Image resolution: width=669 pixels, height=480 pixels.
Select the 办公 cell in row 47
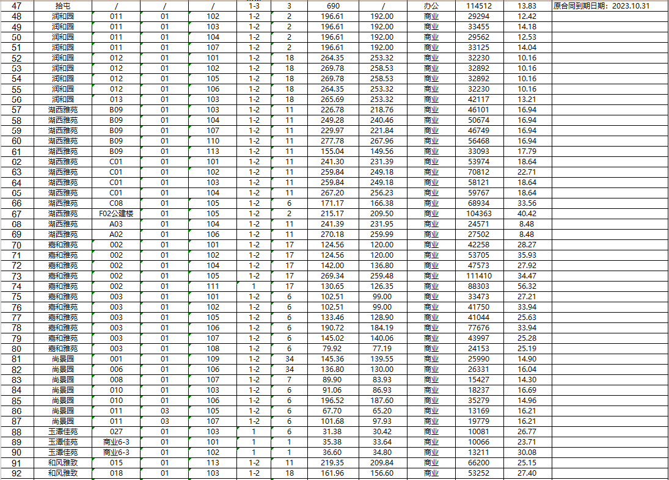pyautogui.click(x=431, y=5)
